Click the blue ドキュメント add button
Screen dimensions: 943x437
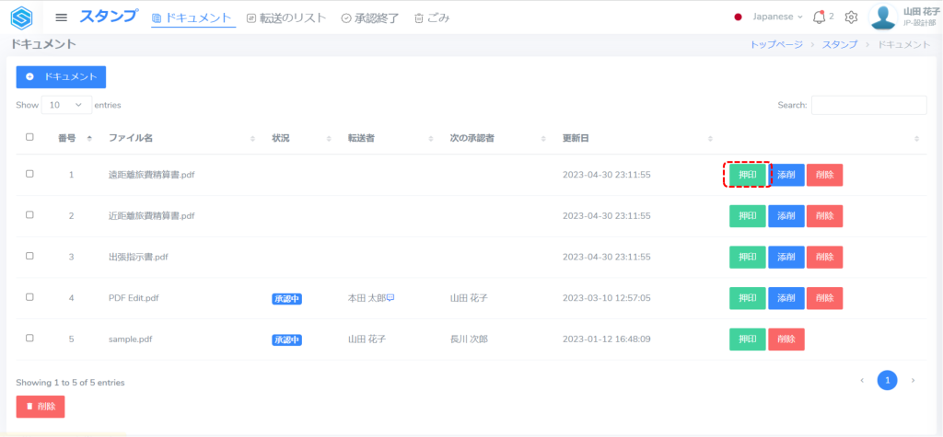pyautogui.click(x=62, y=77)
